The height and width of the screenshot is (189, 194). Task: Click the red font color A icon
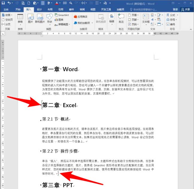(57, 3)
